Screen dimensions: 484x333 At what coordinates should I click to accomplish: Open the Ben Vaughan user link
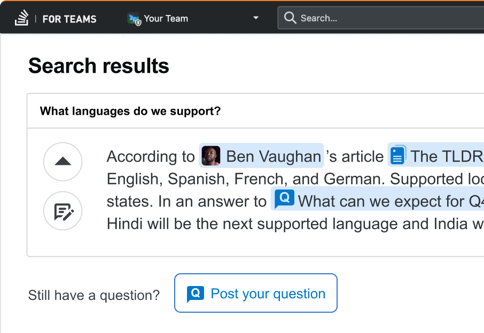point(261,155)
